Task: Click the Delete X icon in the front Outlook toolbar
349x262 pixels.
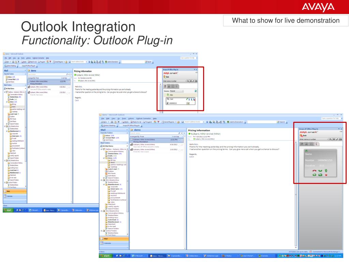Action: coord(118,122)
